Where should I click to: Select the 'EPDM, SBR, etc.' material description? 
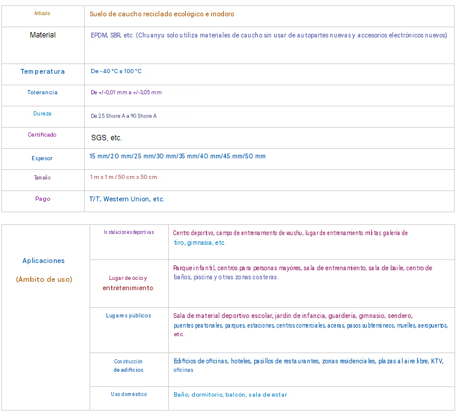269,35
